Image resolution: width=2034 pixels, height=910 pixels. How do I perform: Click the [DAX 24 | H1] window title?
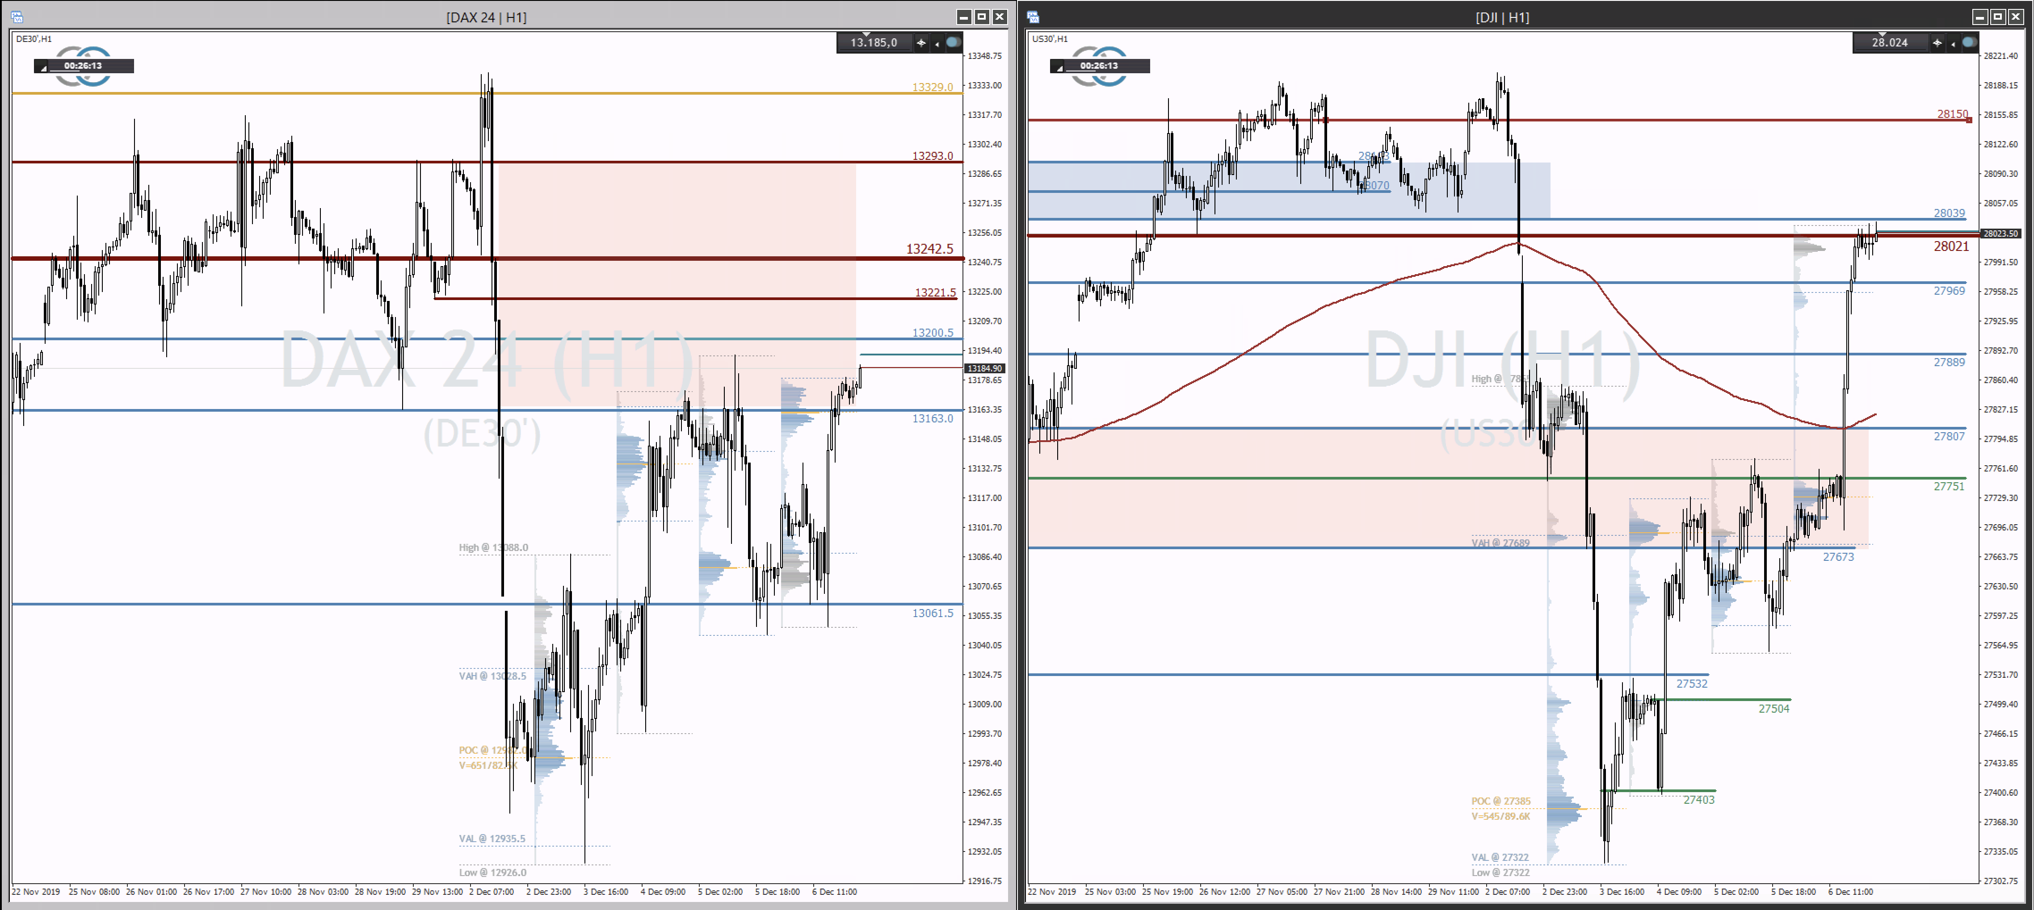pyautogui.click(x=487, y=17)
